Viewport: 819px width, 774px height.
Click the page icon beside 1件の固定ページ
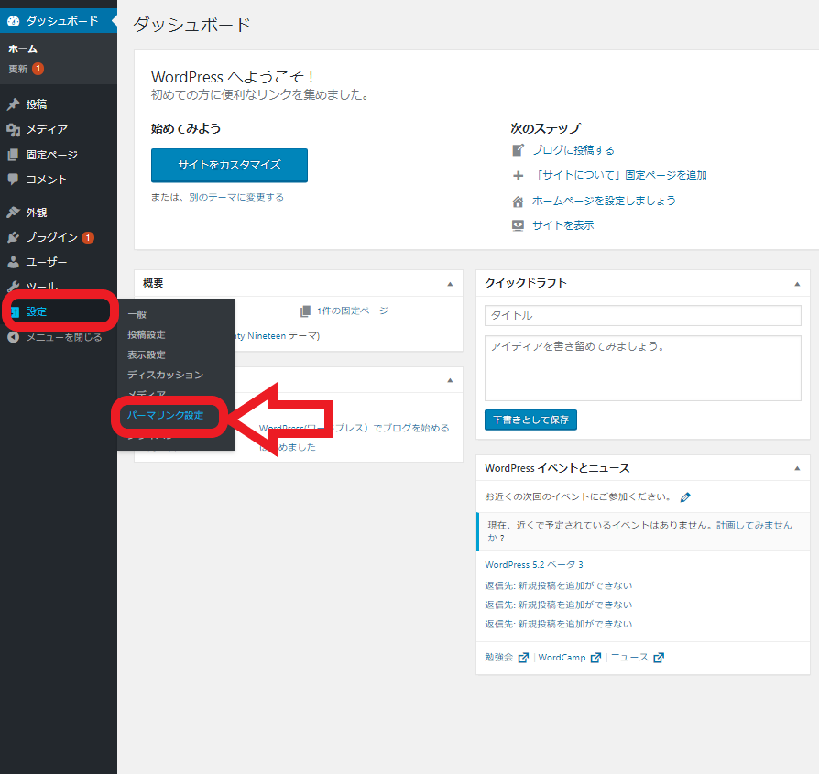tap(306, 311)
